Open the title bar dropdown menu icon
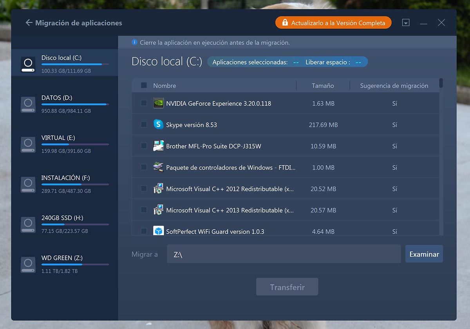 point(406,23)
